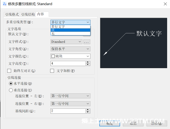Screen dimensions: 170x129
Task: Click the multileader style dialog title icon
Action: click(x=5, y=4)
